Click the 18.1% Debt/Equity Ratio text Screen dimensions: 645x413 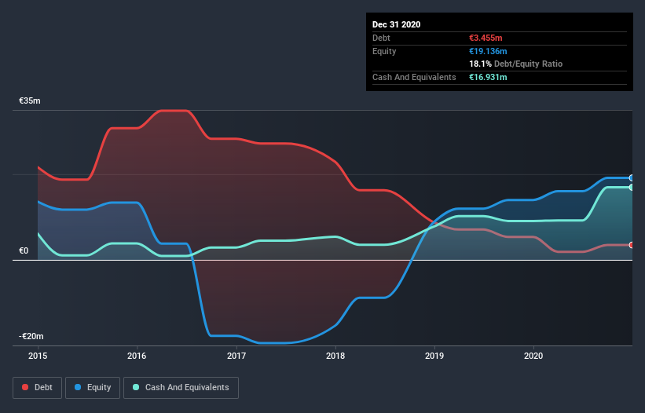point(516,64)
